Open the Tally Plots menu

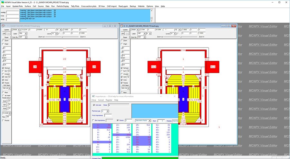tap(75, 6)
